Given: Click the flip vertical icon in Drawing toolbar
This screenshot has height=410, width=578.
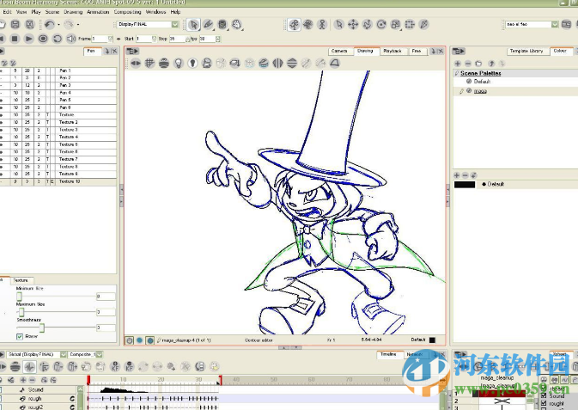Looking at the screenshot, I should 292,63.
